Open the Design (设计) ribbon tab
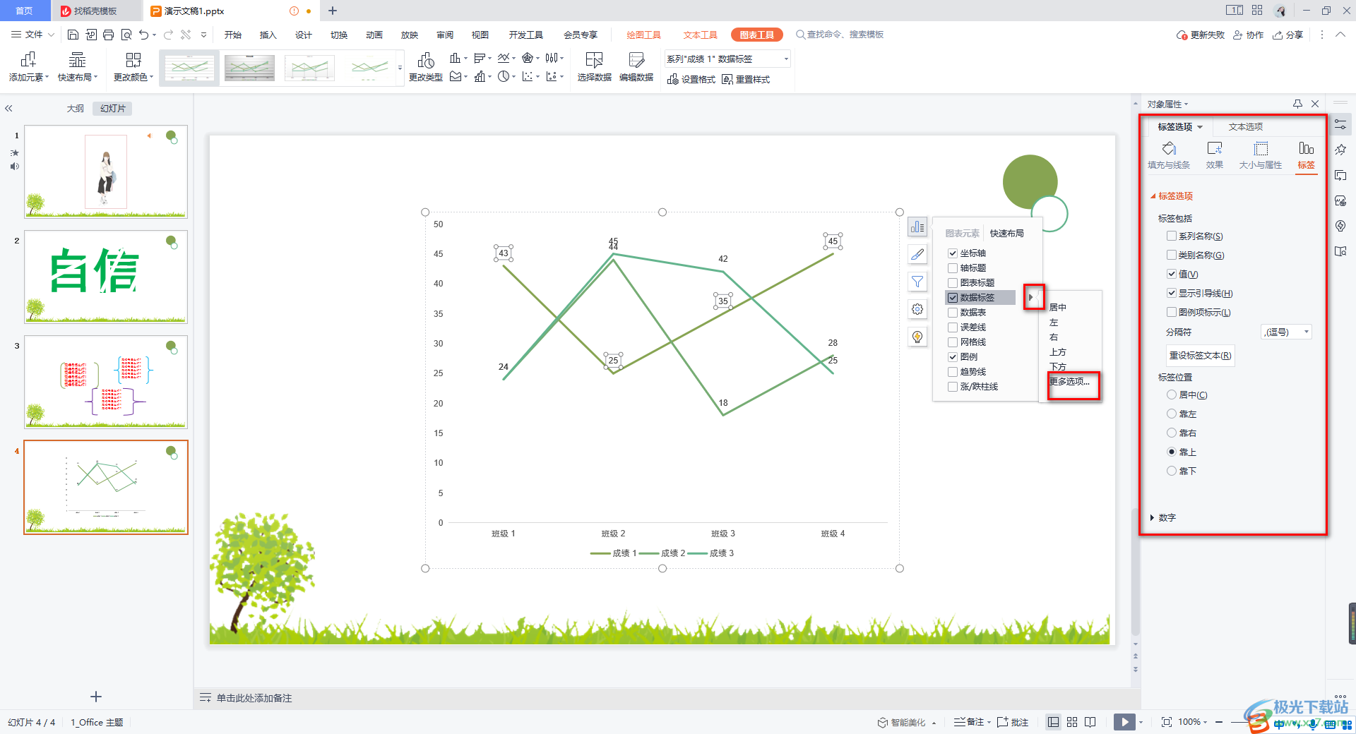This screenshot has height=734, width=1356. click(x=303, y=35)
